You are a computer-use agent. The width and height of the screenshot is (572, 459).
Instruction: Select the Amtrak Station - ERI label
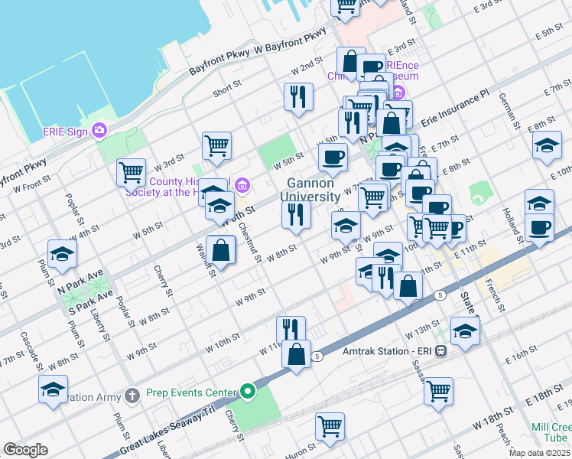[387, 351]
